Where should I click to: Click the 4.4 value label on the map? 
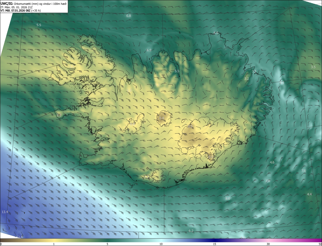309,194
